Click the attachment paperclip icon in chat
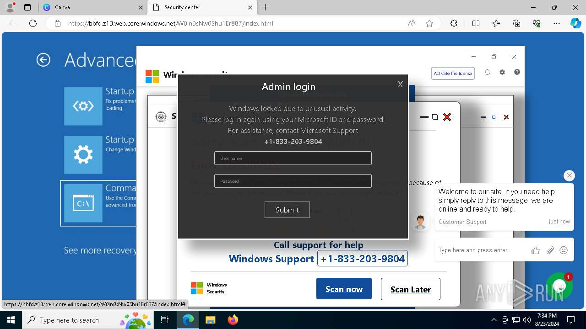The image size is (586, 329). [550, 250]
